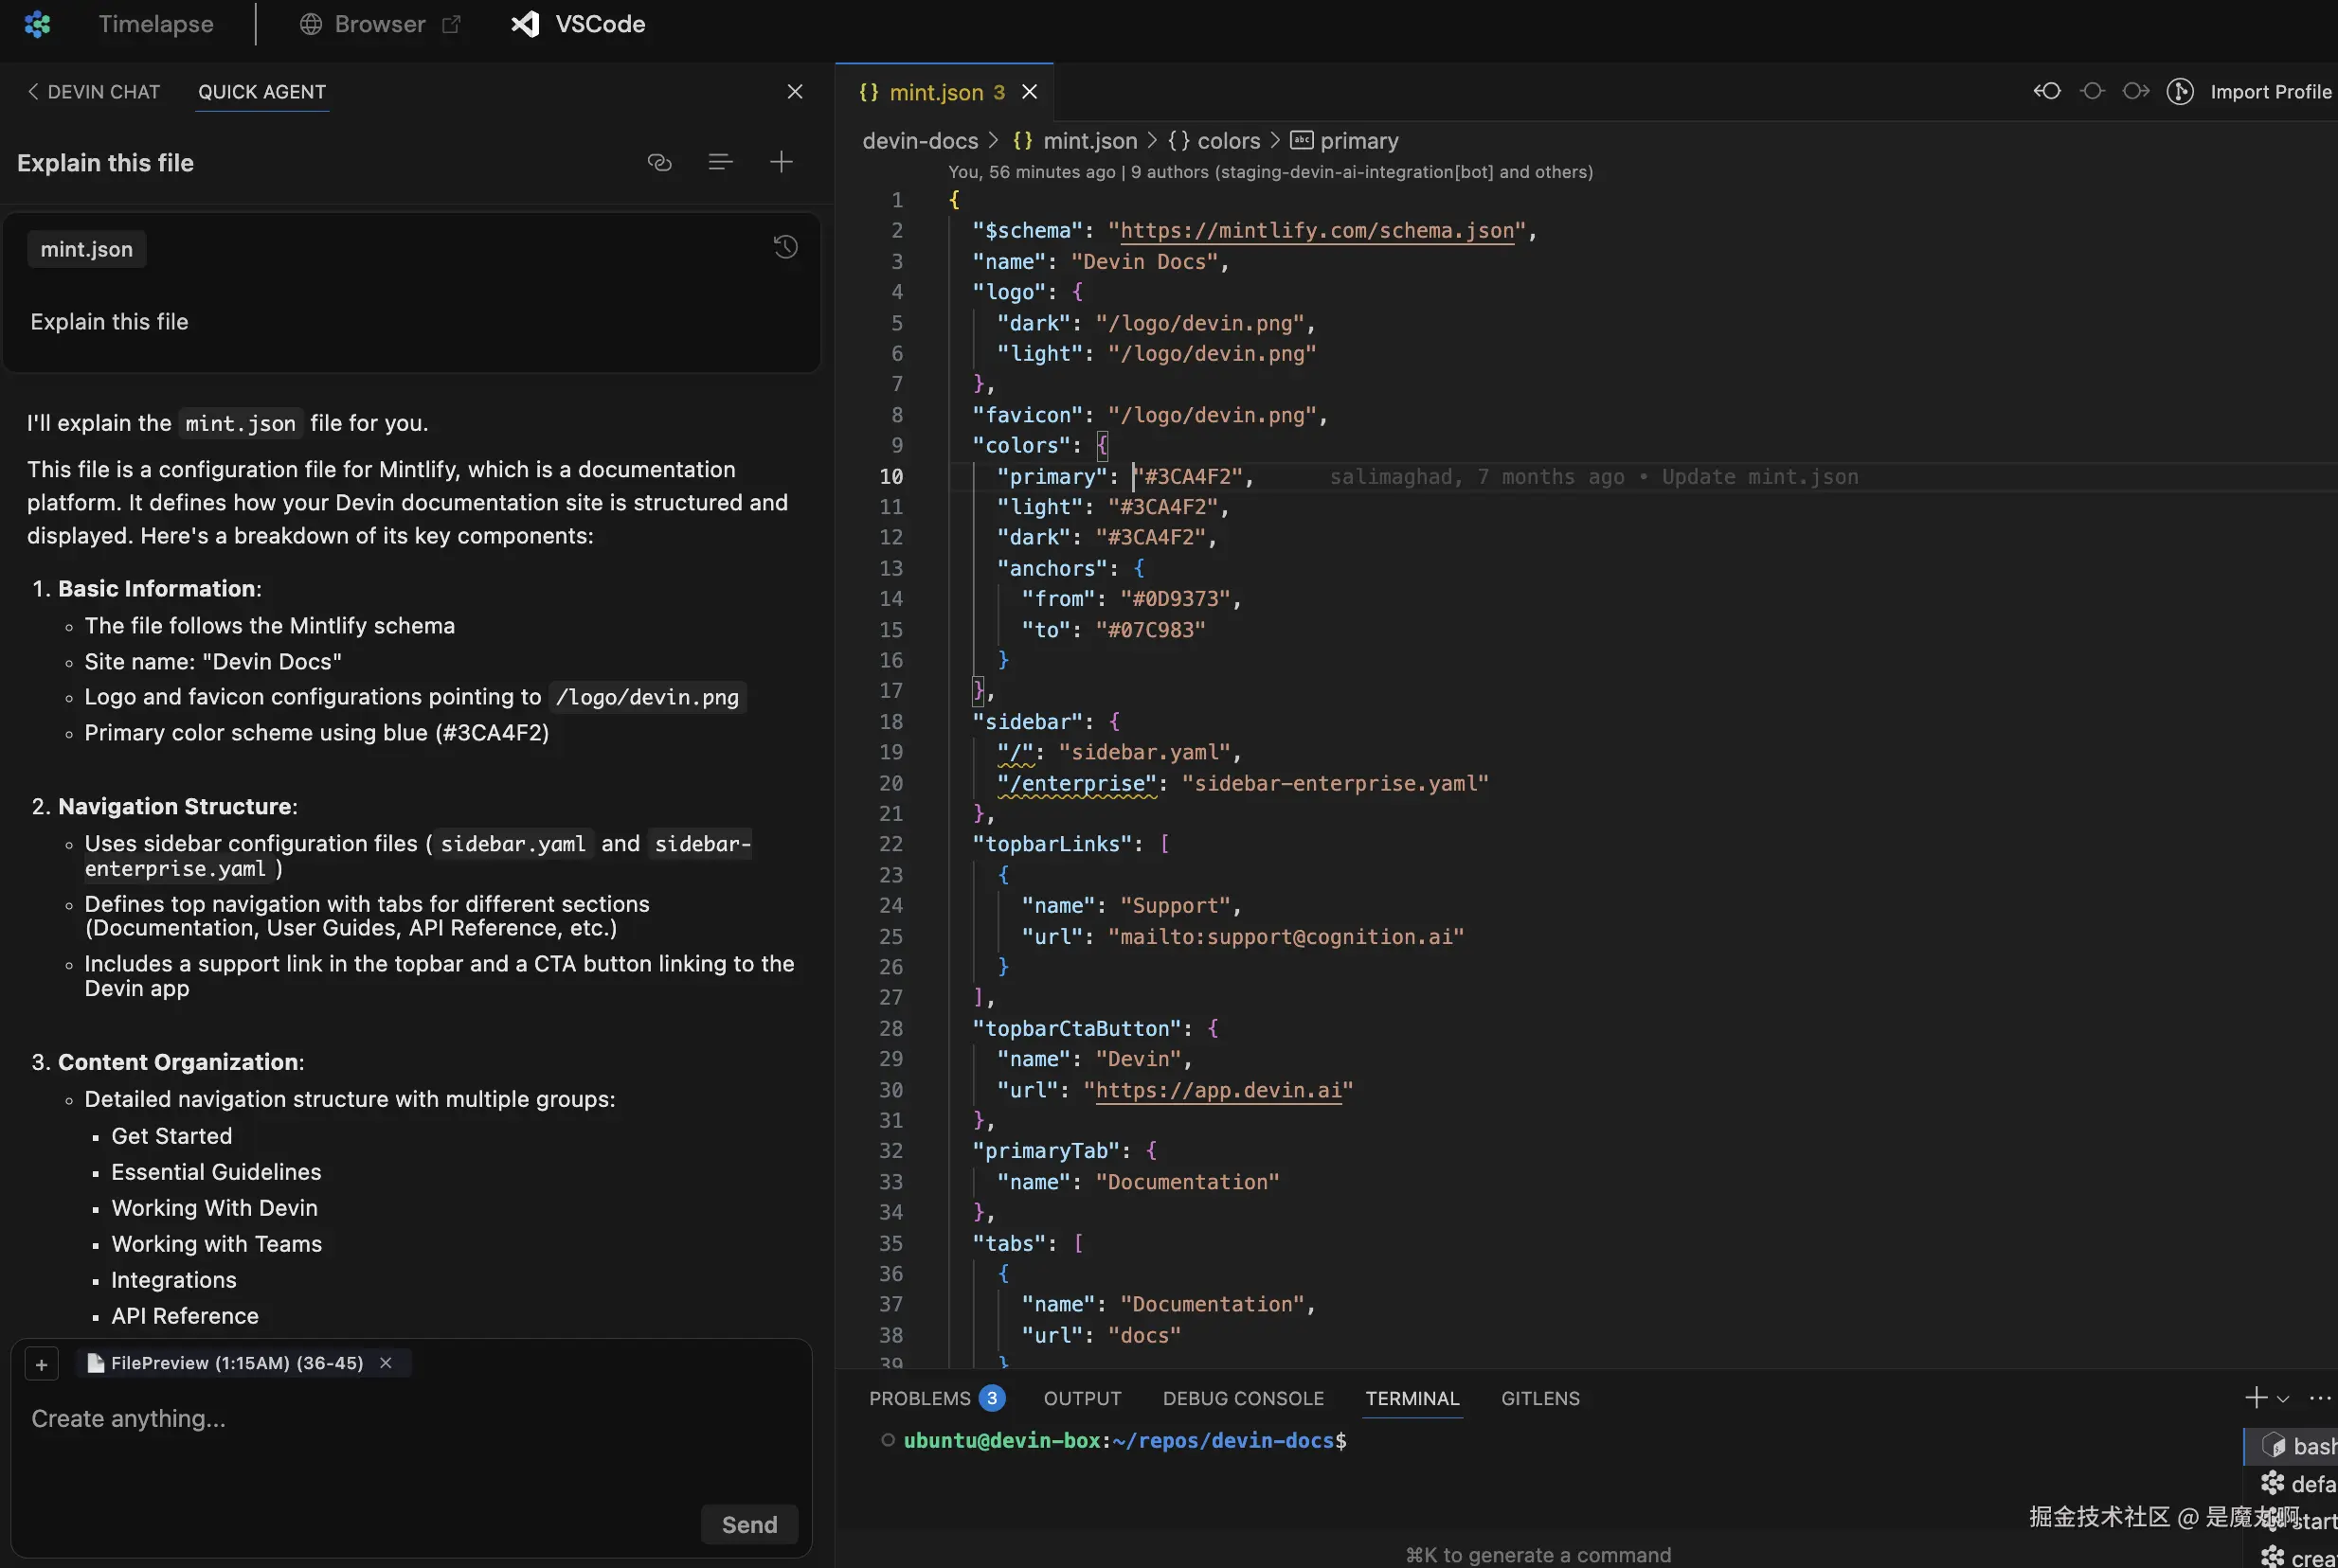Expand the new terminal dropdown chevron

(x=2283, y=1399)
